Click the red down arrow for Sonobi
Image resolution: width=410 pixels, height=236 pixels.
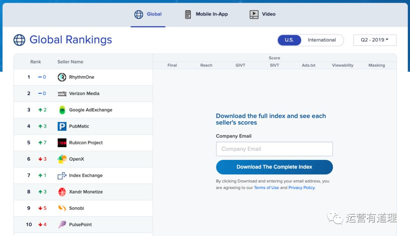[x=40, y=208]
